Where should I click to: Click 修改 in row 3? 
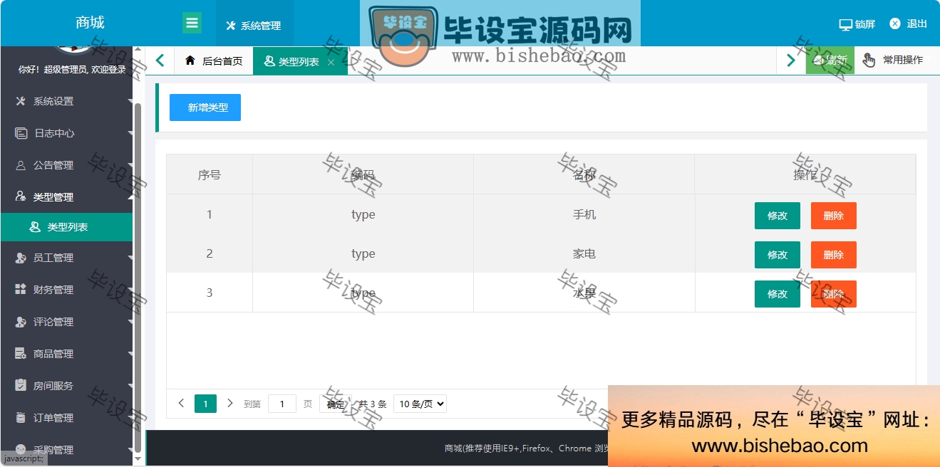(778, 294)
